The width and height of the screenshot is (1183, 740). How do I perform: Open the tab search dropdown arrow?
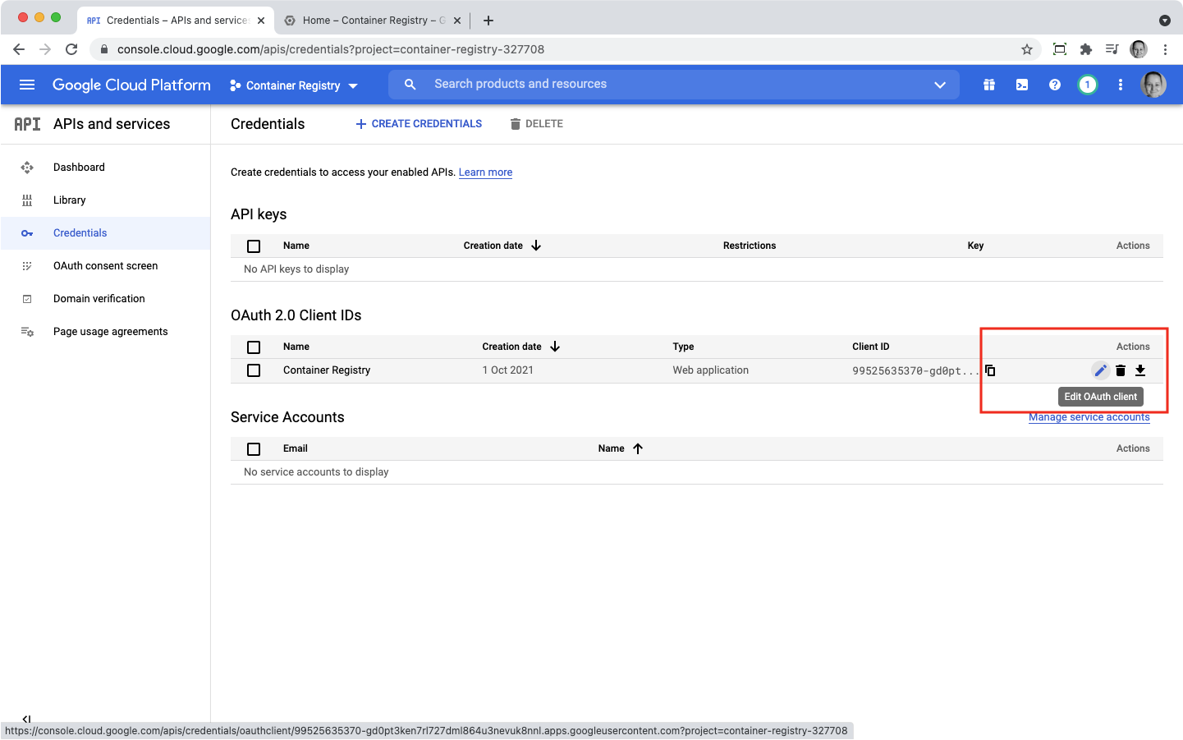coord(1164,21)
